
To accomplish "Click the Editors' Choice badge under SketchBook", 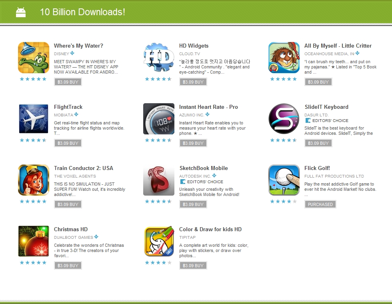I will (202, 182).
